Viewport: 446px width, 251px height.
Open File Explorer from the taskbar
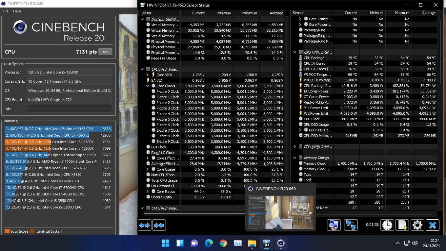click(x=252, y=243)
